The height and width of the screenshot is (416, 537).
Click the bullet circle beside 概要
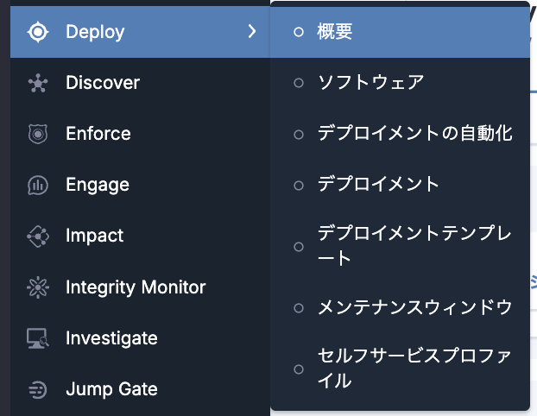tap(299, 32)
